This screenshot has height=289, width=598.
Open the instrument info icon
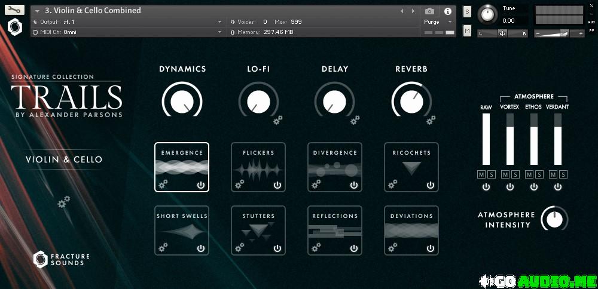[x=448, y=11]
